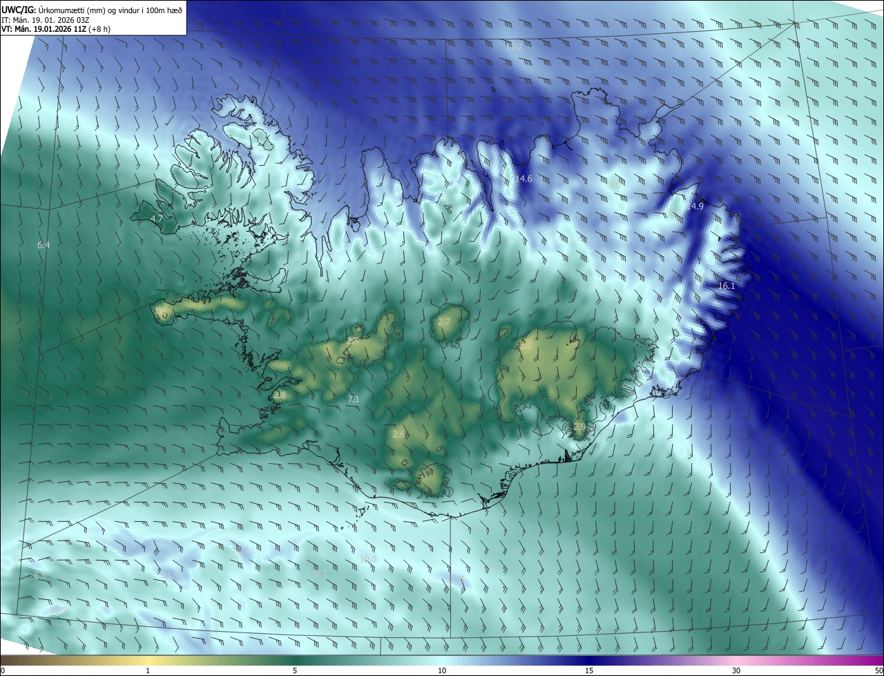Click the 2.6 value in the southern highlands

click(x=398, y=435)
